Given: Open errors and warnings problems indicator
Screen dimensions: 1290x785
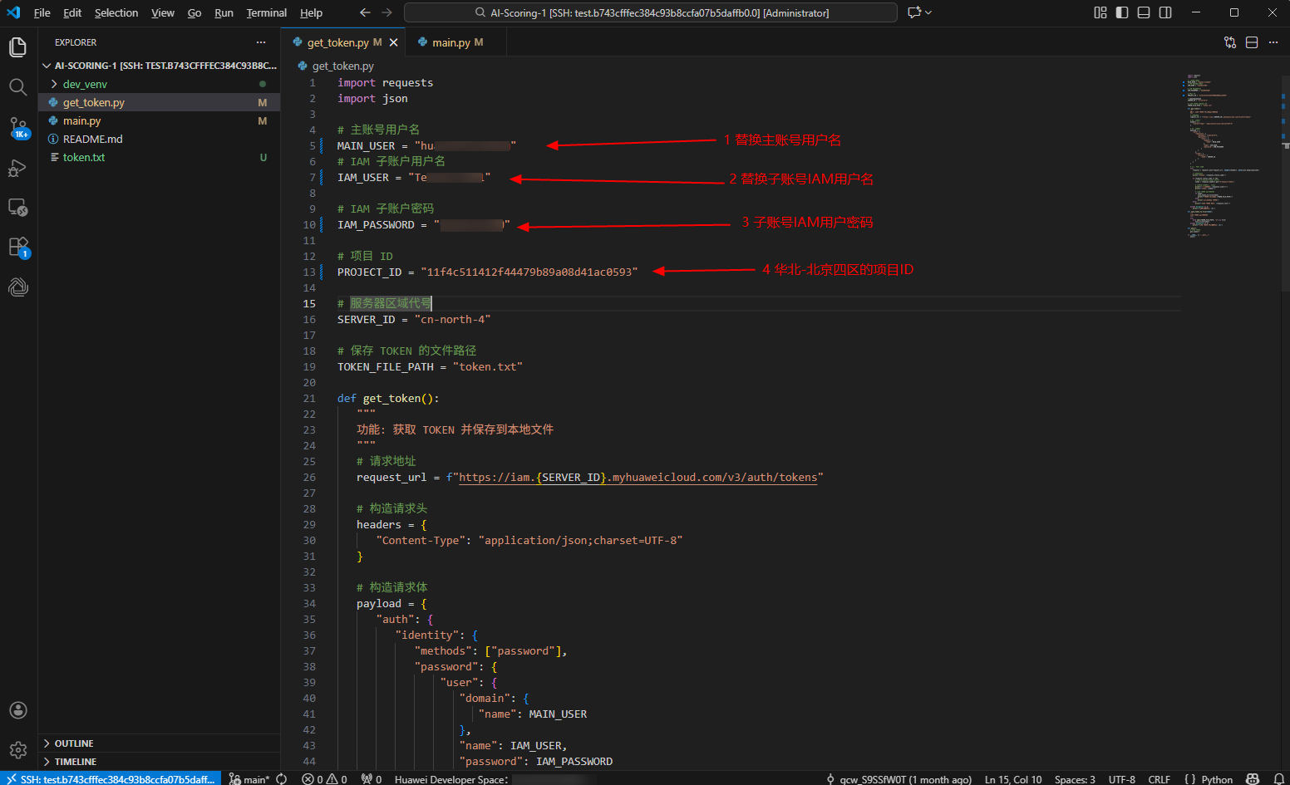Looking at the screenshot, I should [325, 779].
